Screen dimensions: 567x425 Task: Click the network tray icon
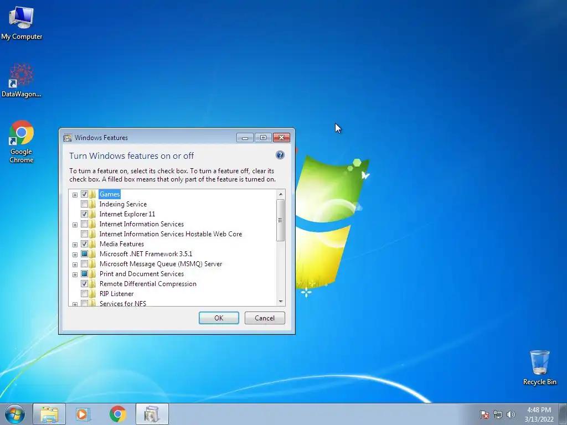click(498, 414)
